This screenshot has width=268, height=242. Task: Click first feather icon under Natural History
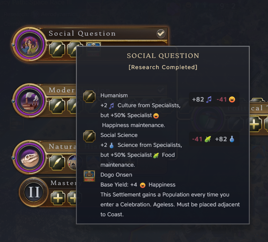point(57,162)
